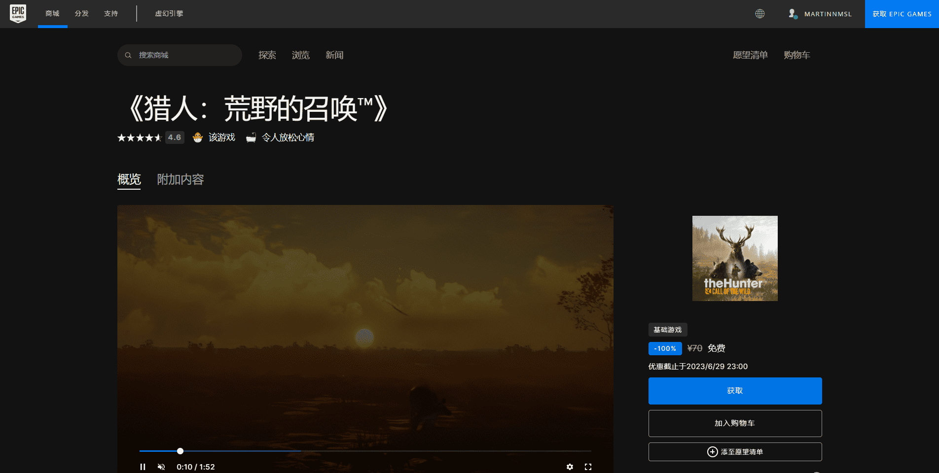The height and width of the screenshot is (473, 939).
Task: Go to 虚幻引擎 page
Action: [x=169, y=14]
